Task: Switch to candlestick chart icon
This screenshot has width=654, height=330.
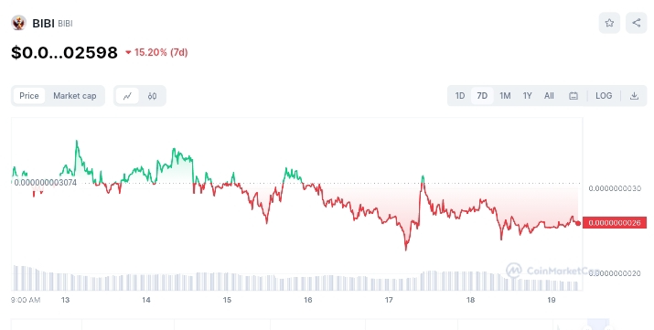Action: pyautogui.click(x=152, y=96)
